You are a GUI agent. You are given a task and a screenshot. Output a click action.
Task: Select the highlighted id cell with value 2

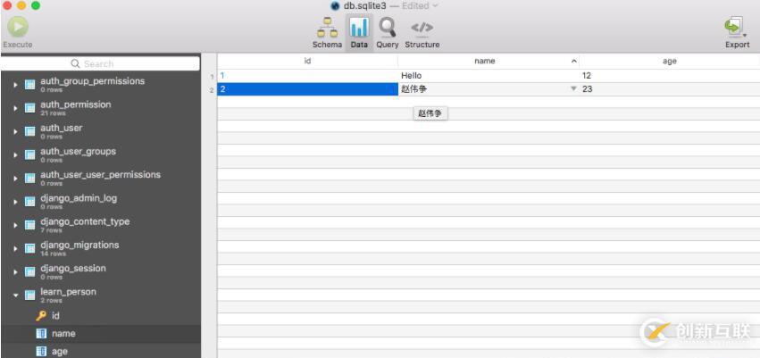307,89
